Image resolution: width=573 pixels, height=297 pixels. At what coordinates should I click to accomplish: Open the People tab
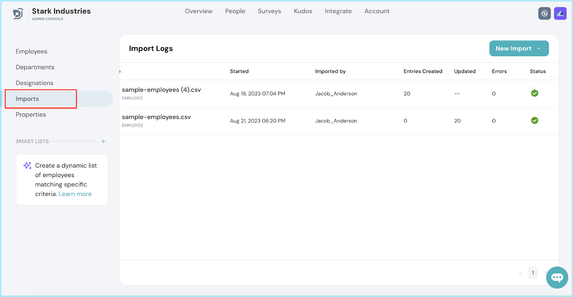(x=235, y=11)
